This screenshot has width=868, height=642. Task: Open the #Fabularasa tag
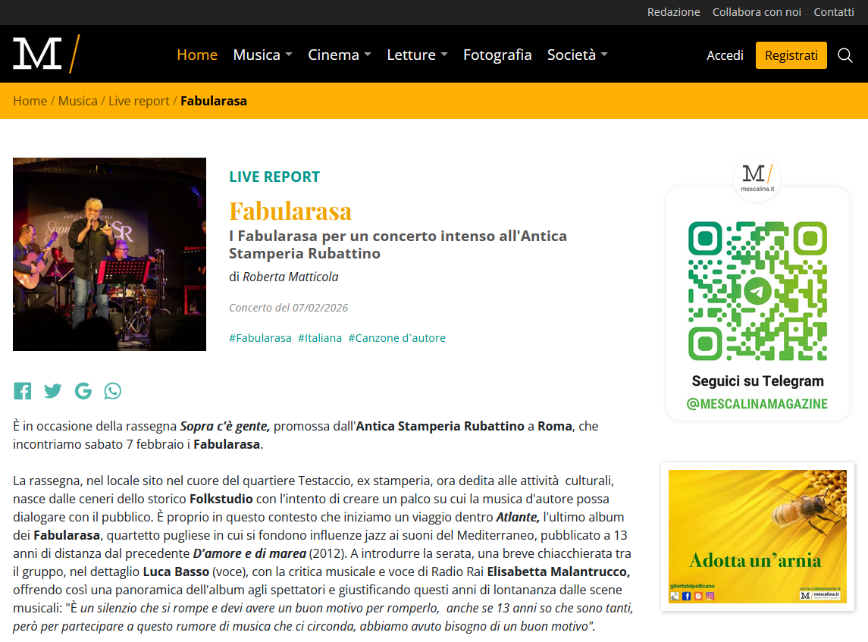coord(260,337)
